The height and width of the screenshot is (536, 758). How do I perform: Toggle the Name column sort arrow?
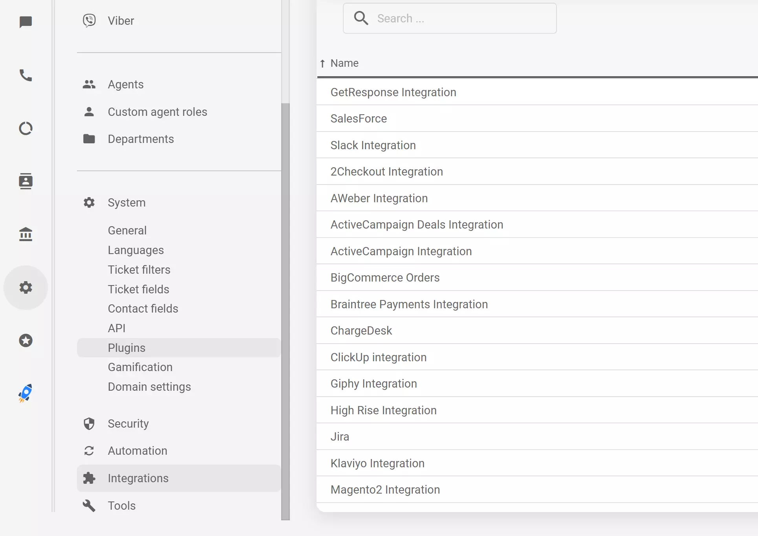coord(322,63)
